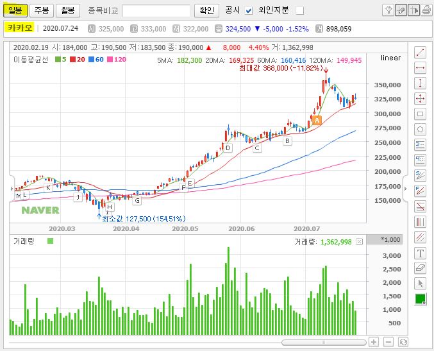Open the green drawing color picker
The height and width of the screenshot is (351, 434).
420,299
